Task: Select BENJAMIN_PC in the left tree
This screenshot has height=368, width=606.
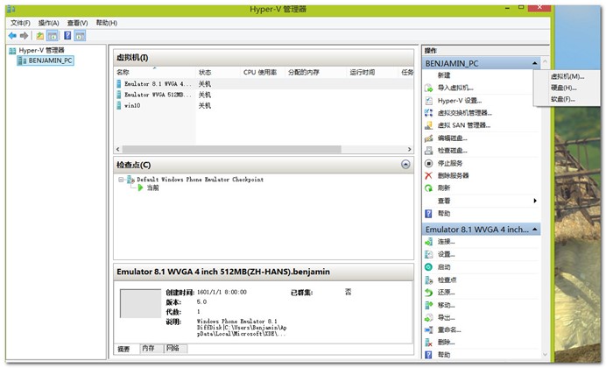Action: [46, 60]
